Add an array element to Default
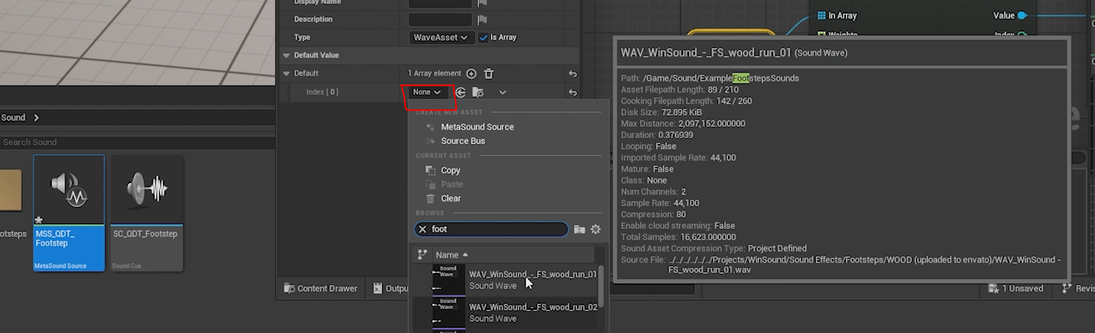The image size is (1095, 333). click(471, 73)
